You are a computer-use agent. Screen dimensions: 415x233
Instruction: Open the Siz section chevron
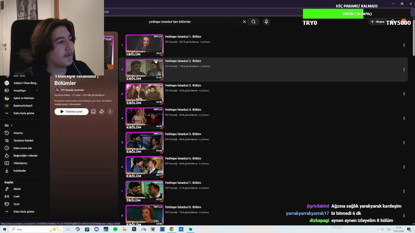point(12,125)
